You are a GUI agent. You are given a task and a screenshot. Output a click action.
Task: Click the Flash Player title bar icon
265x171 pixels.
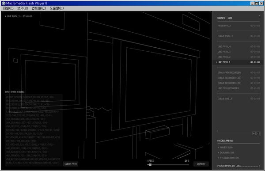pyautogui.click(x=4, y=3)
